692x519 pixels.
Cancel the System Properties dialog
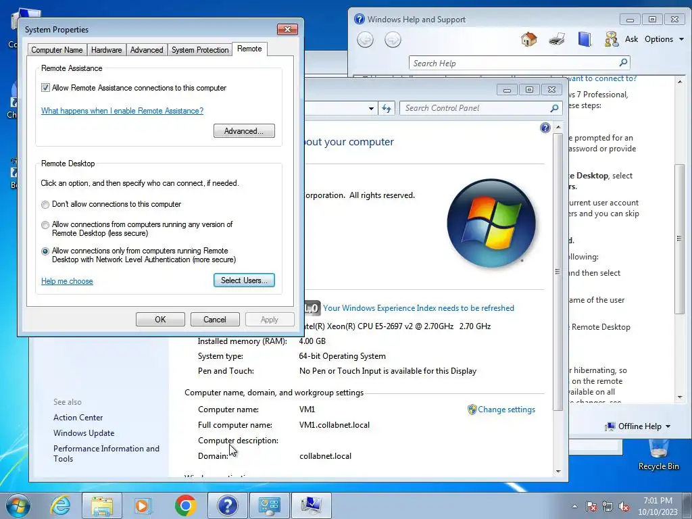click(215, 320)
